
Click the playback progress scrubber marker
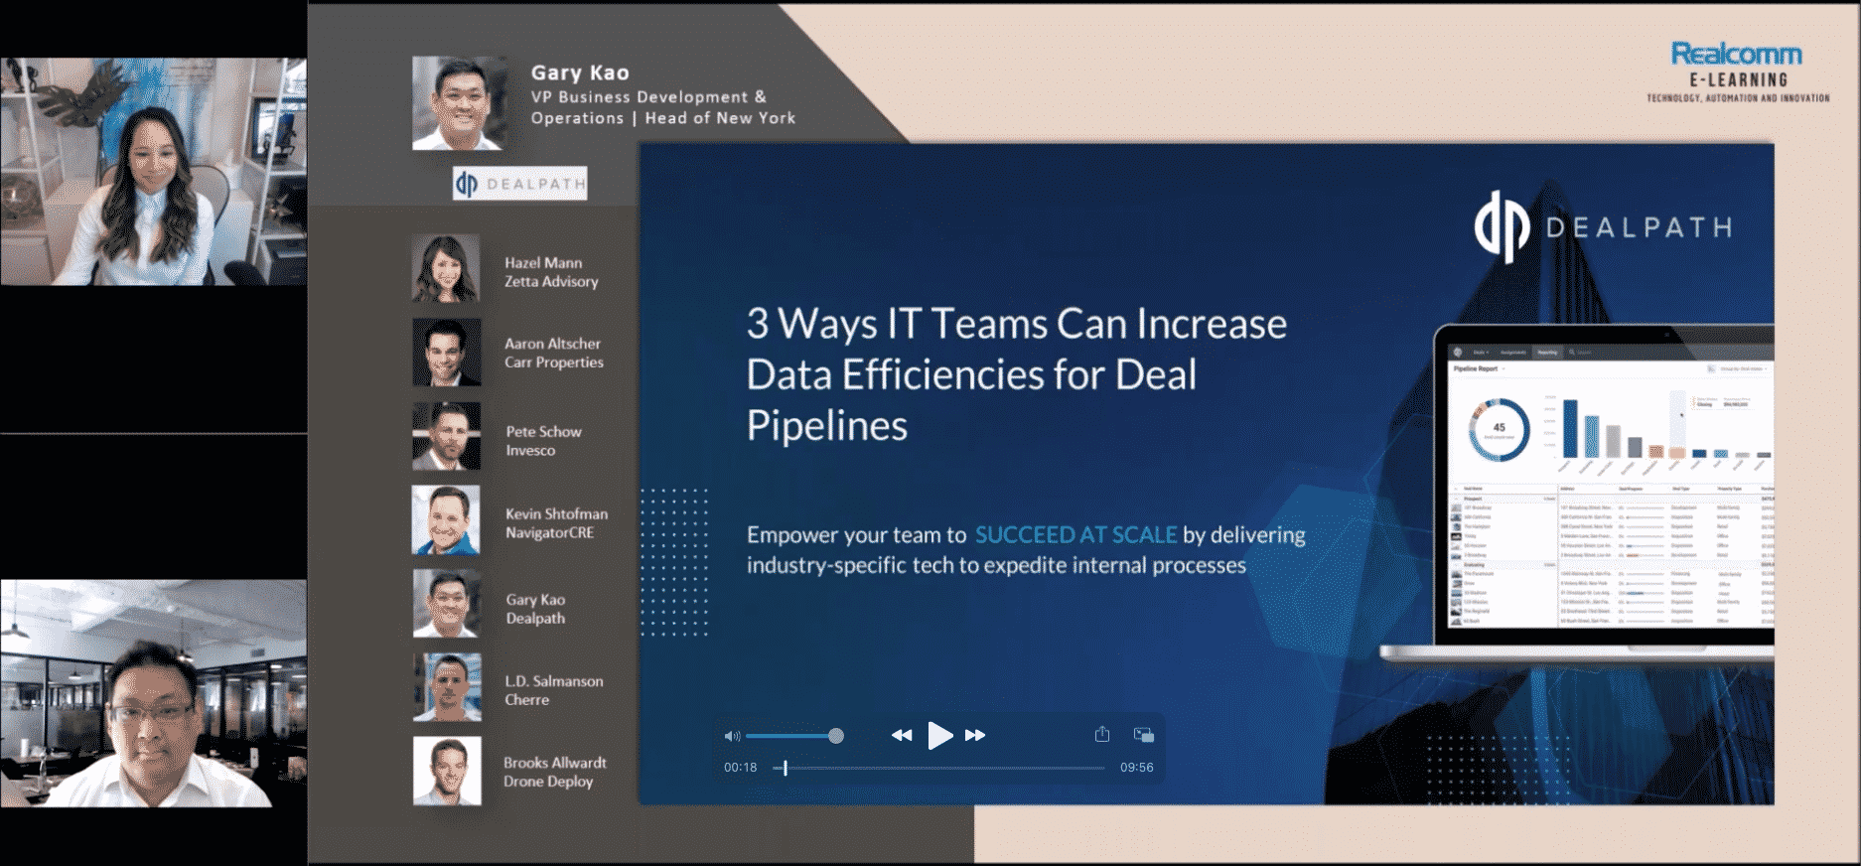tap(786, 768)
